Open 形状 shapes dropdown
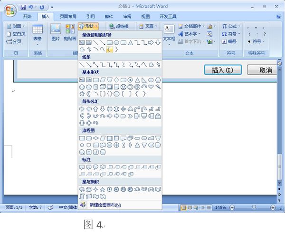The height and width of the screenshot is (234, 285). coord(88,26)
